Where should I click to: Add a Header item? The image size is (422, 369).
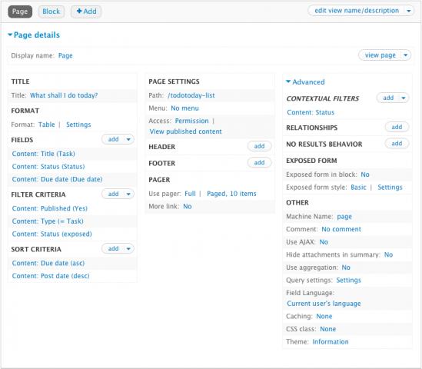(x=259, y=146)
